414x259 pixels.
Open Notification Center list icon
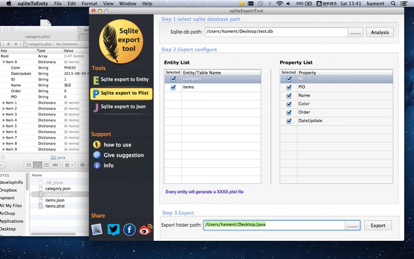[404, 4]
